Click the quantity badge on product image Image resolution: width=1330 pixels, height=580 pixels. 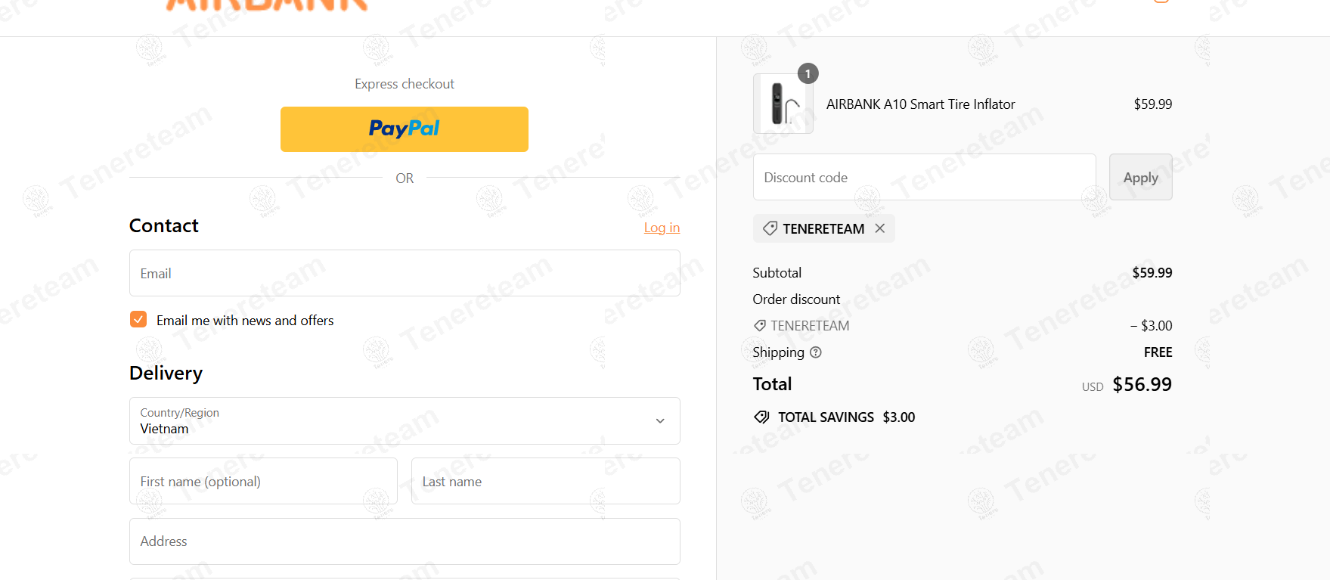808,73
